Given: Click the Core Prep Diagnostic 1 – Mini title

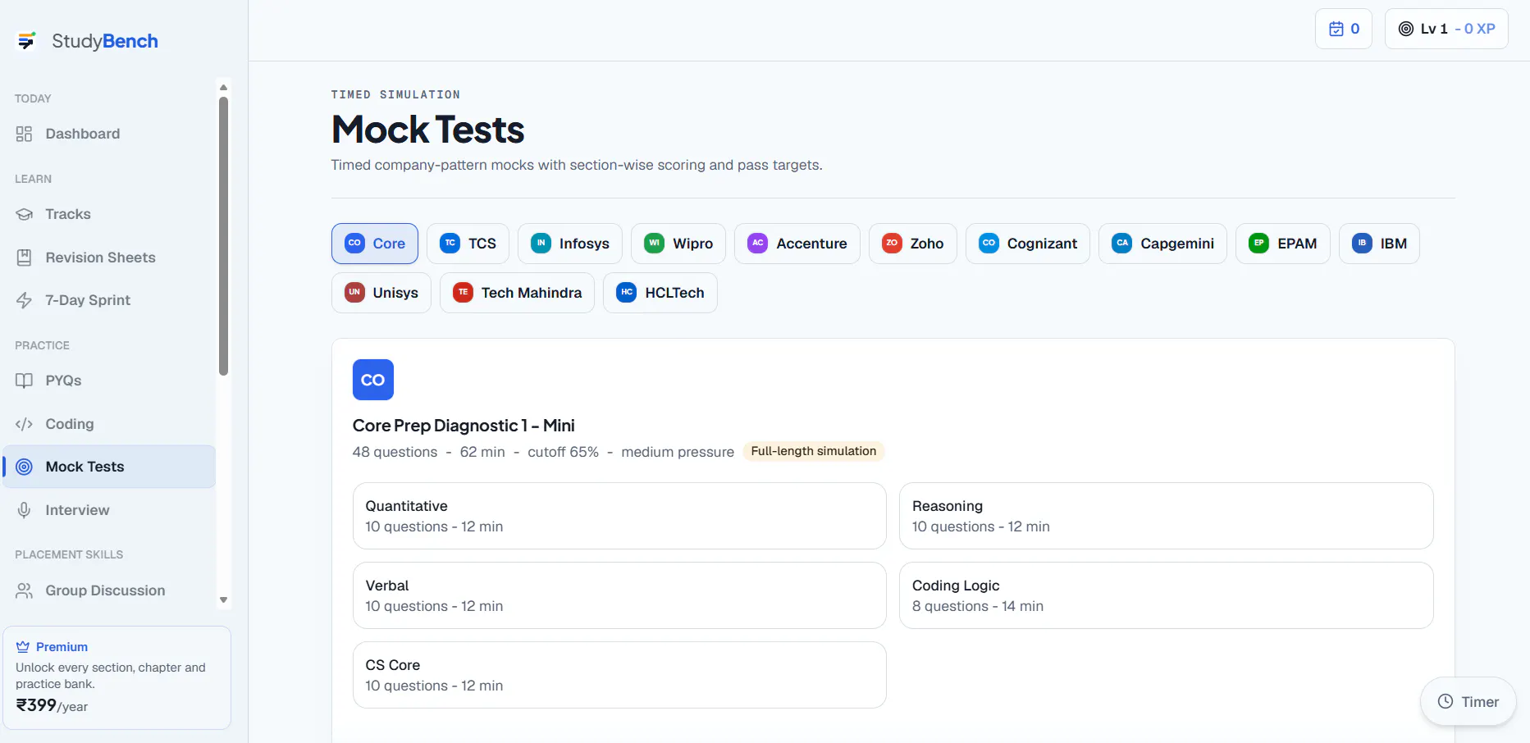Looking at the screenshot, I should 464,426.
